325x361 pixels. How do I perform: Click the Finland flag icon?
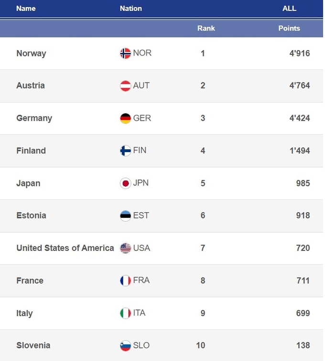coord(125,151)
